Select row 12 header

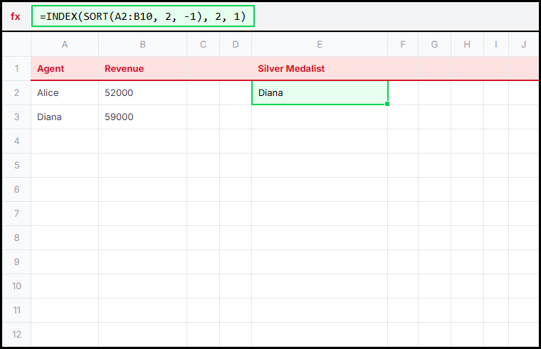point(16,334)
